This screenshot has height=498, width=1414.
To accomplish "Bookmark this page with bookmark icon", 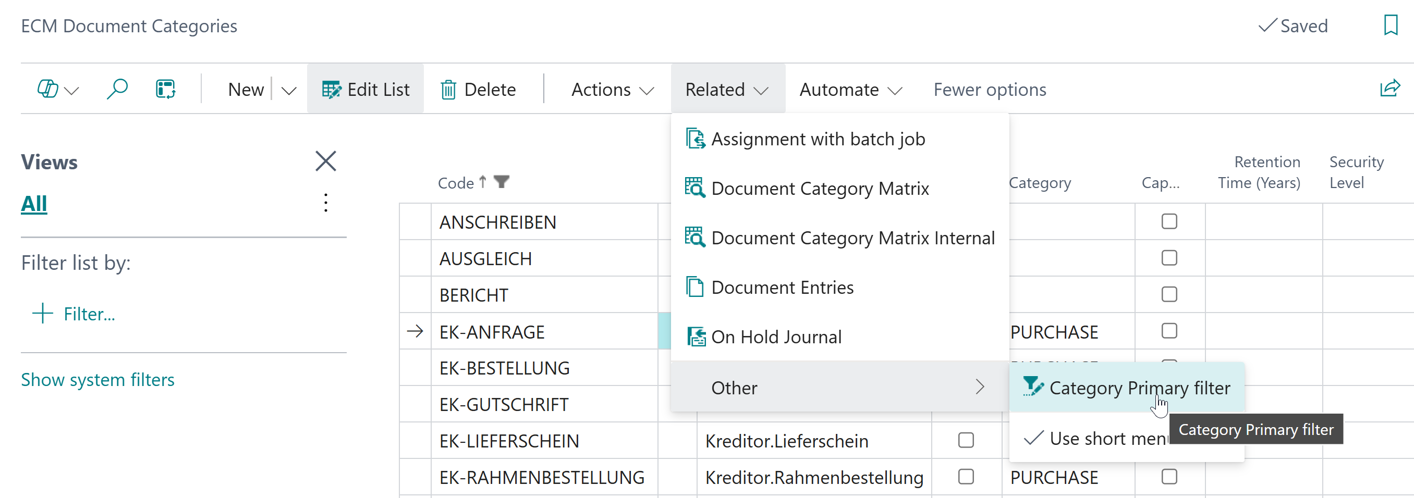I will [1390, 25].
